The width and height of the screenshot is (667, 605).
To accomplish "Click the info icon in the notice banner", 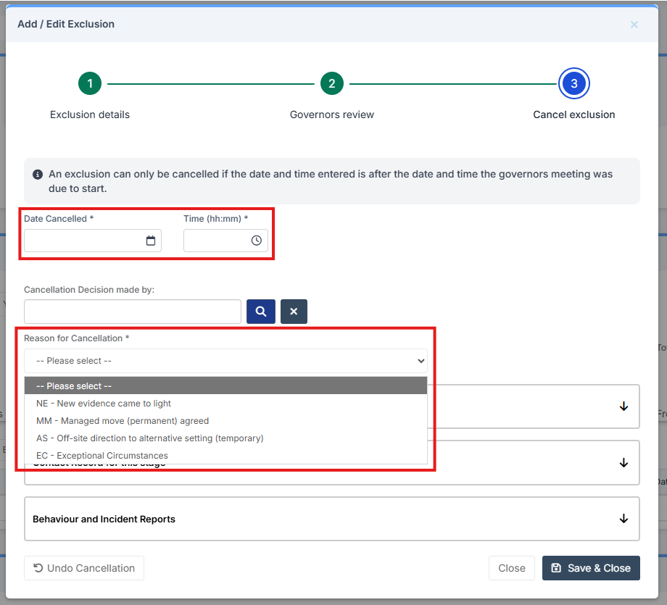I will pos(38,175).
